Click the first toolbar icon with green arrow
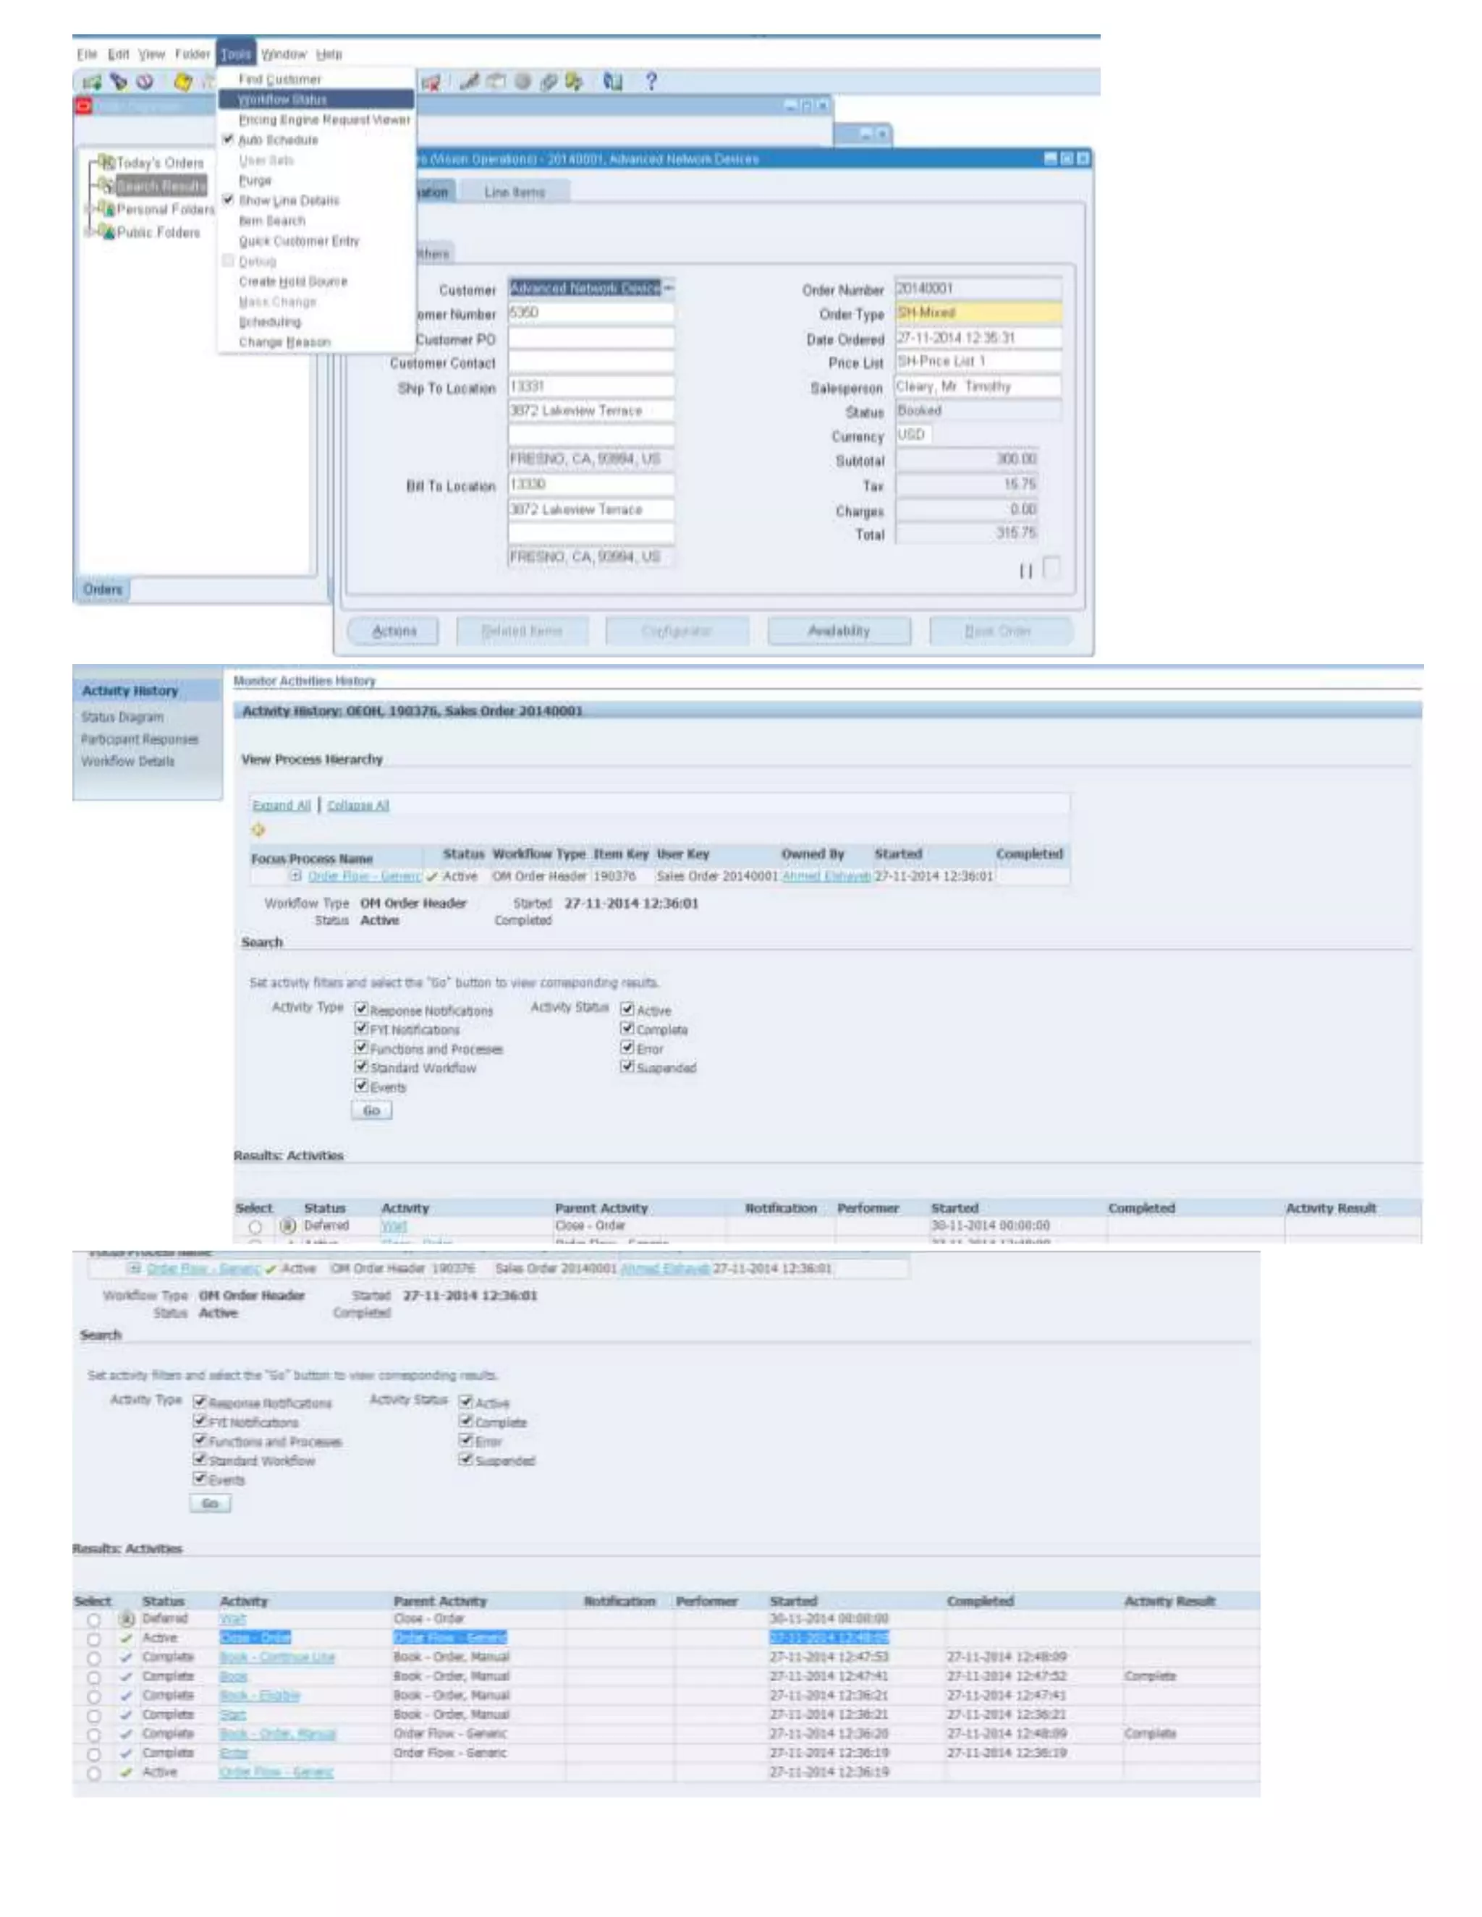Screen dimensions: 1482x1917 coord(91,82)
